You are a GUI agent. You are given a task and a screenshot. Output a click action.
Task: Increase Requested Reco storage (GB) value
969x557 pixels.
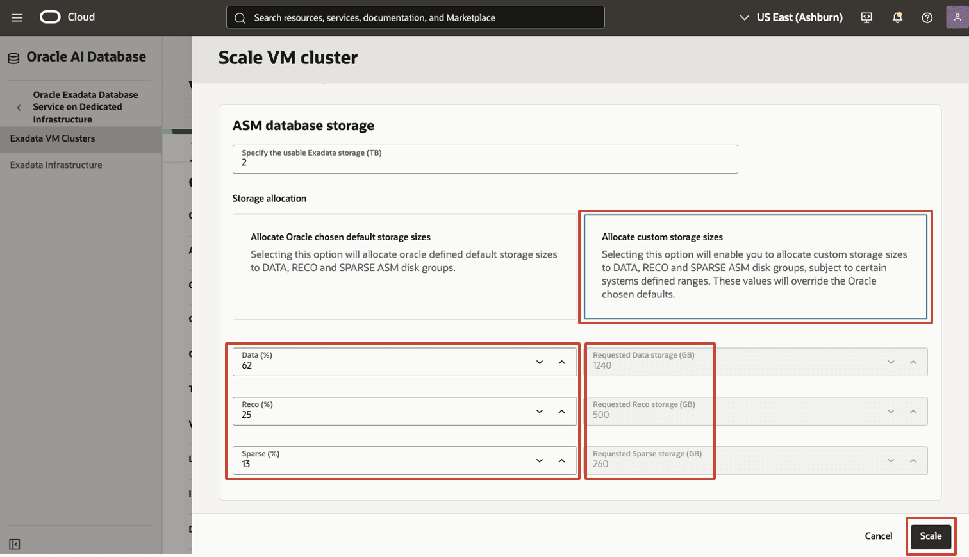tap(913, 412)
